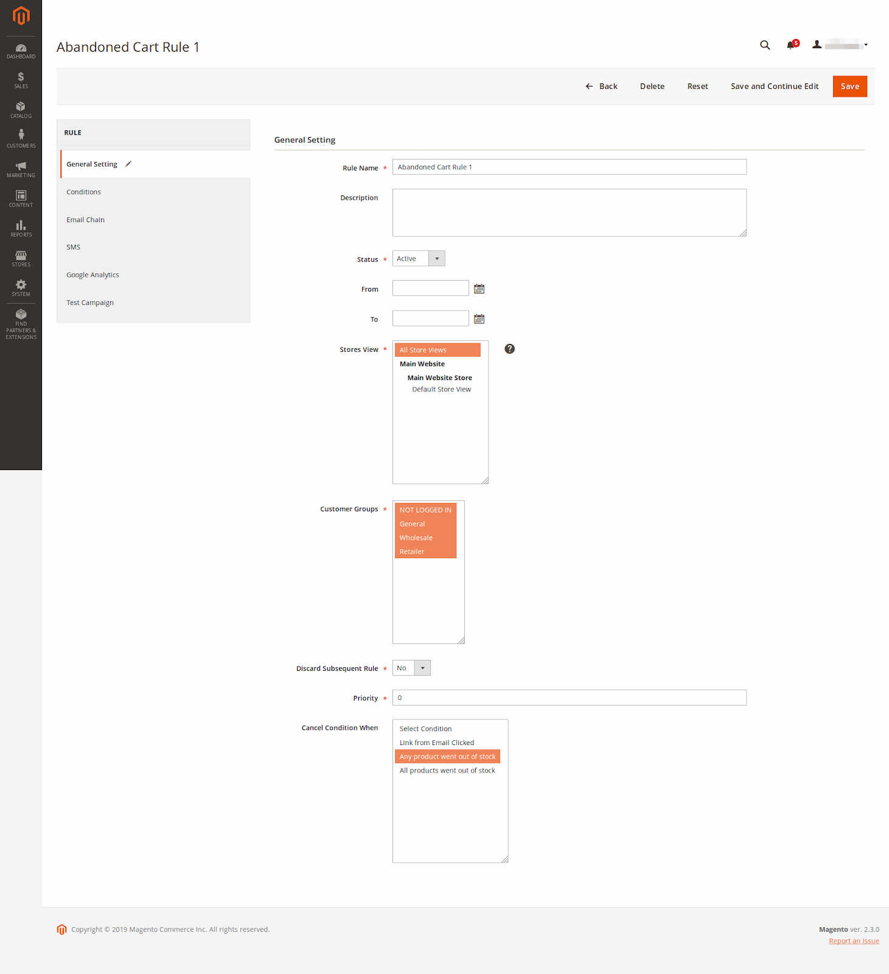Click the Customer Groups list resize handle
889x974 pixels.
click(x=461, y=640)
